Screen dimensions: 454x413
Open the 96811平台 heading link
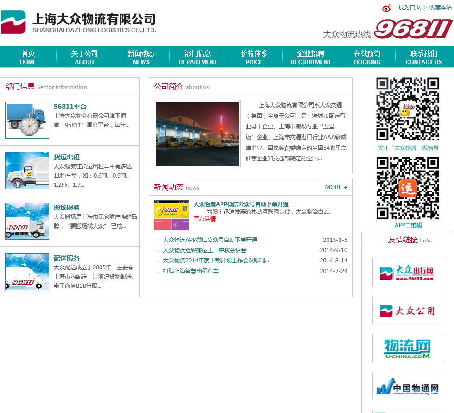click(x=70, y=107)
